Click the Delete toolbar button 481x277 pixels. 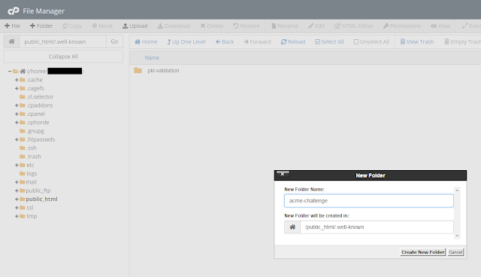point(212,26)
